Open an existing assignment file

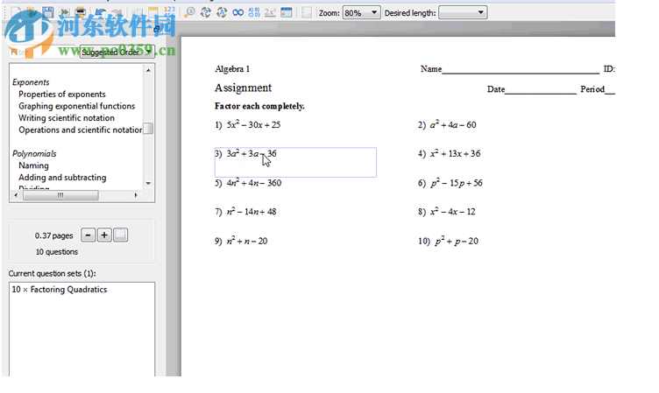point(32,12)
